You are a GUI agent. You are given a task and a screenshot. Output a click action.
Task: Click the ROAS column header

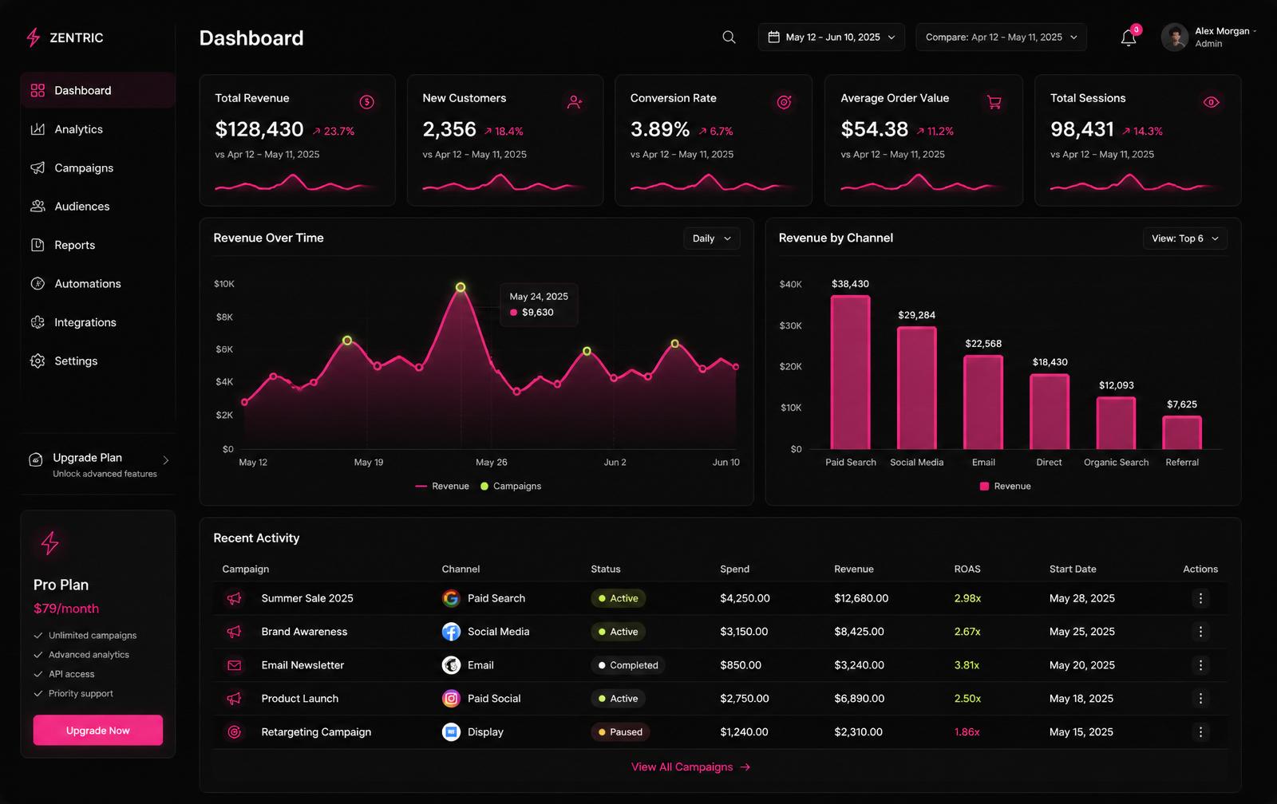pos(967,569)
